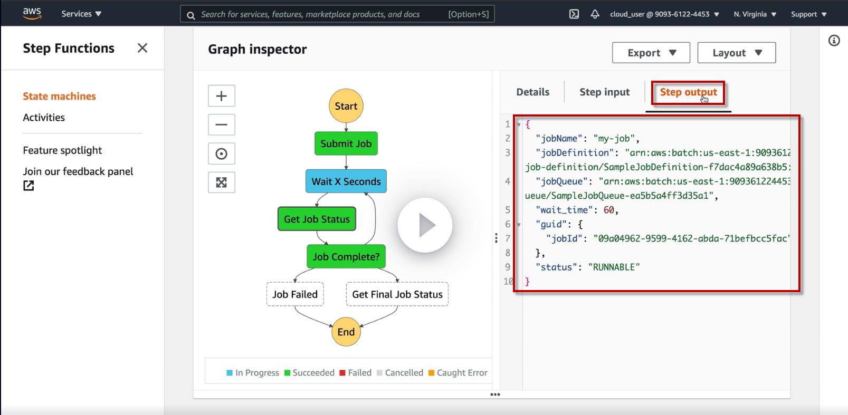Open the notifications bell

tap(595, 14)
